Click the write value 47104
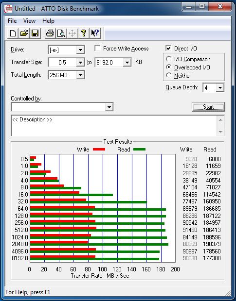Viewport: 236px width, 301px height. [x=190, y=187]
